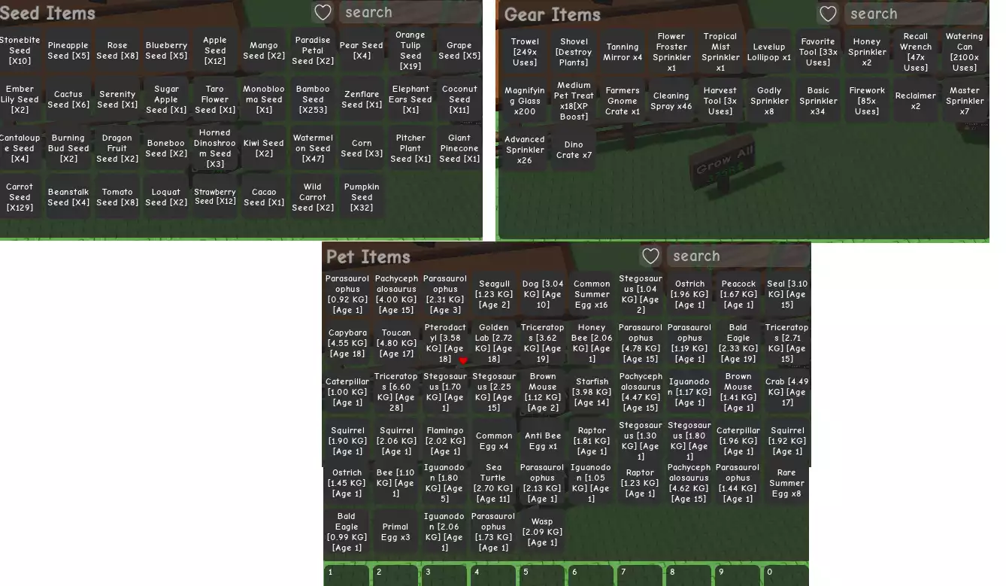Select the Watering Can with 2100 uses
The height and width of the screenshot is (586, 1006).
coord(964,52)
